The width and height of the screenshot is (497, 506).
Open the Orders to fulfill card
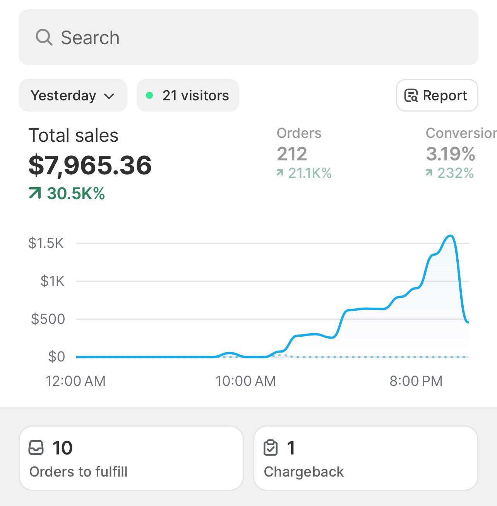pyautogui.click(x=131, y=458)
